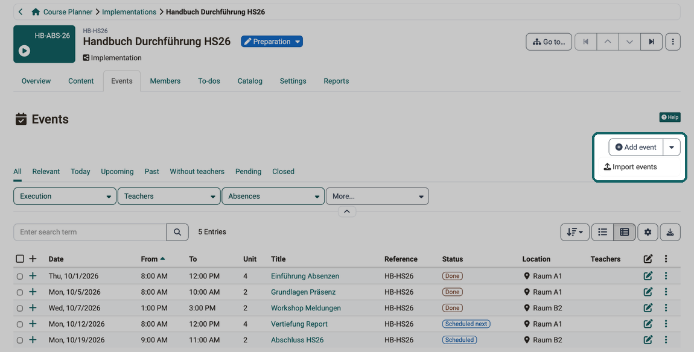Switch to the Members tab
This screenshot has height=352, width=694.
(165, 81)
